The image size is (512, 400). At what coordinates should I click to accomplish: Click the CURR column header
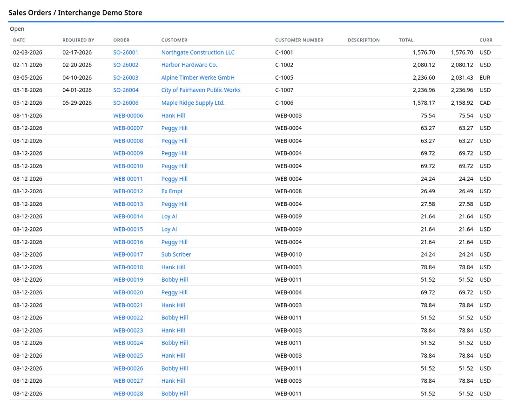pyautogui.click(x=486, y=40)
